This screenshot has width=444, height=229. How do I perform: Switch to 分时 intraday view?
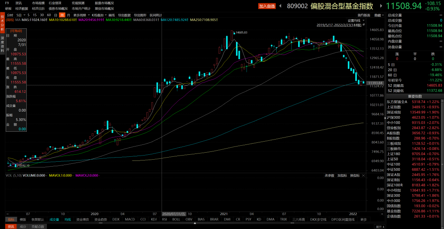tap(10, 15)
